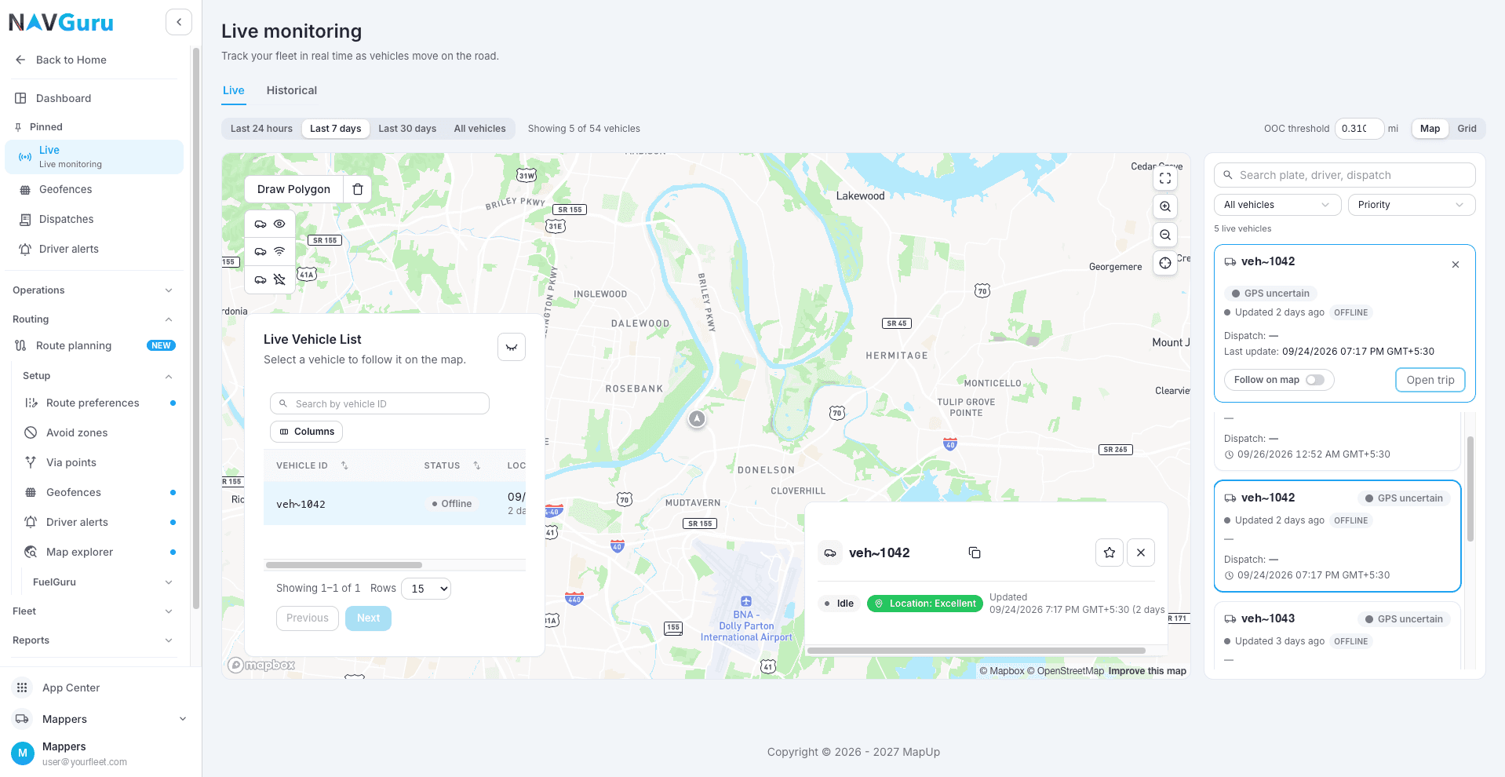Viewport: 1505px width, 777px height.
Task: Copy the veh~1042 ID from the map popup
Action: pyautogui.click(x=975, y=553)
